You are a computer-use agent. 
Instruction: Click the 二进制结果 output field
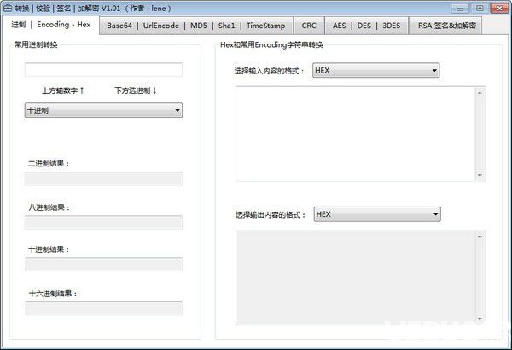click(x=103, y=178)
